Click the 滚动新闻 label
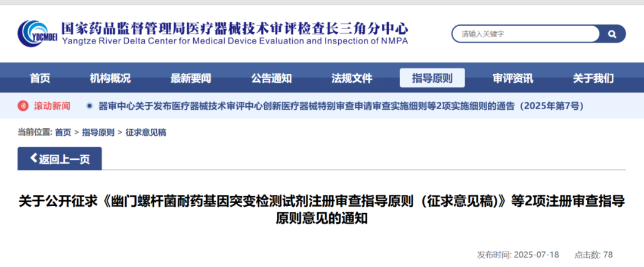 52,106
